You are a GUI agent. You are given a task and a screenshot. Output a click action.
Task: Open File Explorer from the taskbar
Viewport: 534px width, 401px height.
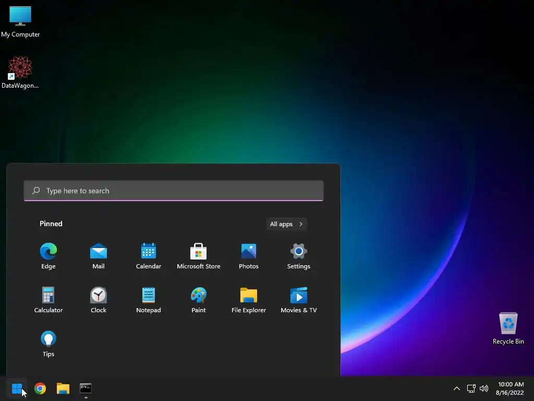[63, 388]
